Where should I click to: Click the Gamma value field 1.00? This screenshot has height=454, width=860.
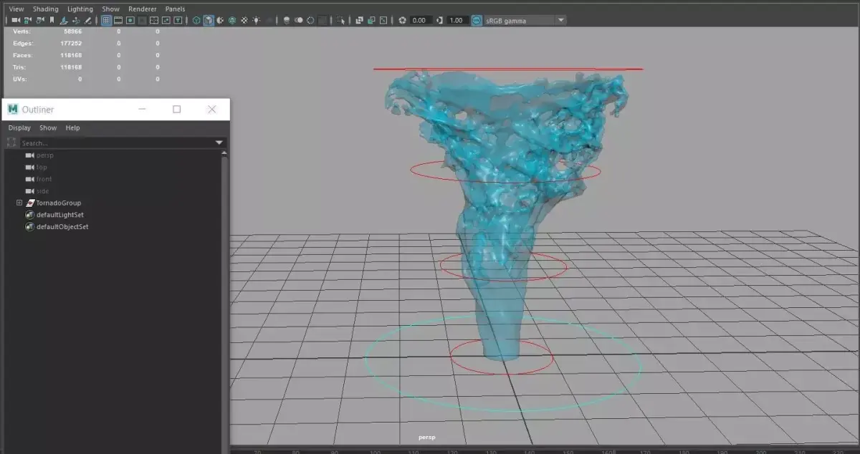[457, 20]
